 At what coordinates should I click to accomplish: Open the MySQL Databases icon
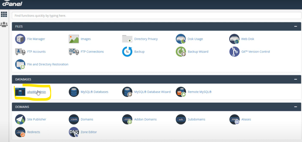(74, 92)
